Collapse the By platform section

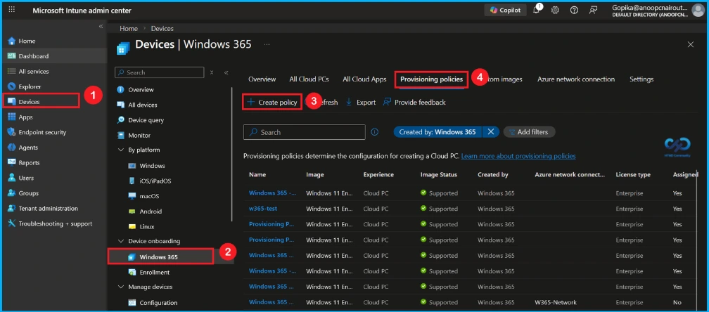(121, 150)
